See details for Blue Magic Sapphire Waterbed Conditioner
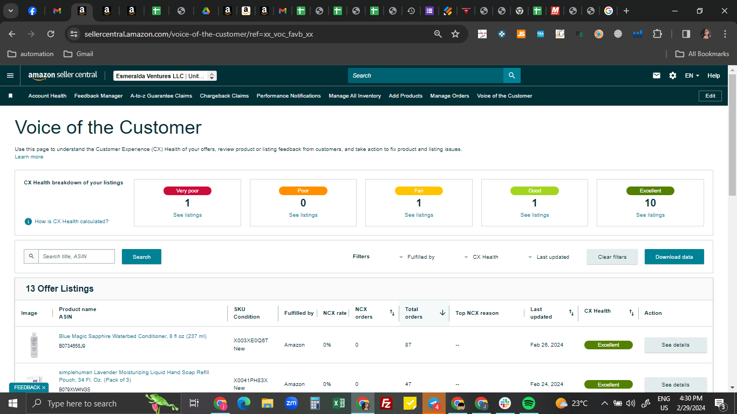 tap(675, 345)
